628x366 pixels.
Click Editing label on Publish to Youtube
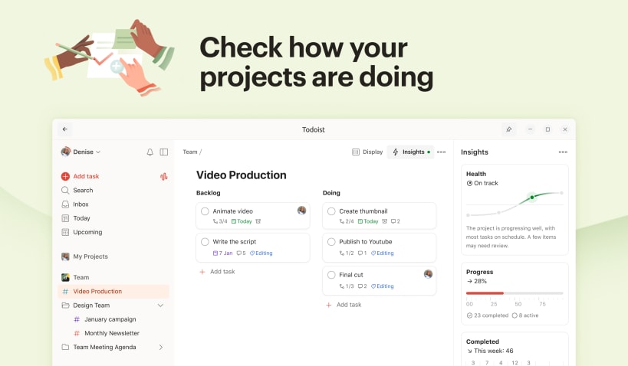point(383,253)
